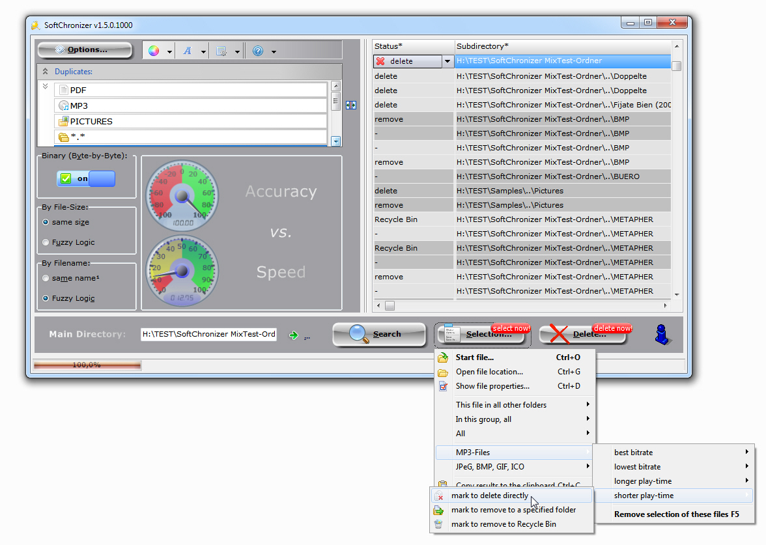This screenshot has width=766, height=545.
Task: Expand 'This file in all other folders' submenu
Action: point(515,405)
